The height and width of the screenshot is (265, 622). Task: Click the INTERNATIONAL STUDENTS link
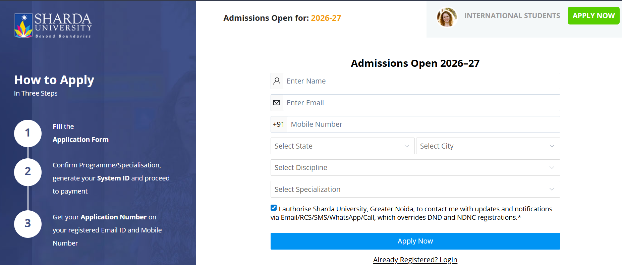pyautogui.click(x=512, y=16)
